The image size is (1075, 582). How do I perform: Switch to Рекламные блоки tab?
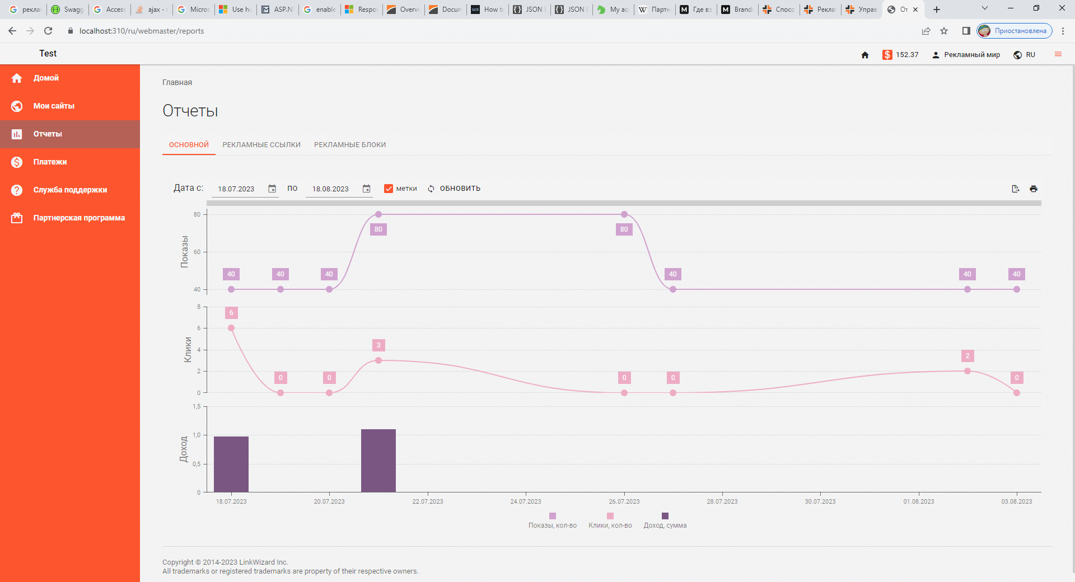pos(350,145)
